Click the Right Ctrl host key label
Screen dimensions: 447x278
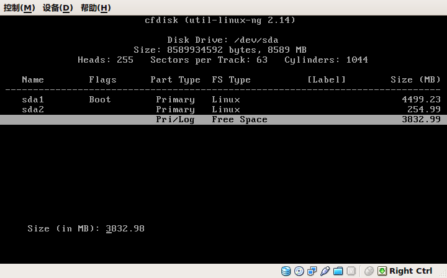[x=411, y=271]
